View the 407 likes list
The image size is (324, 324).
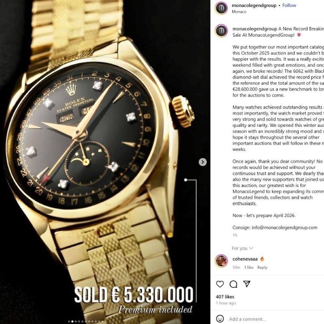(x=225, y=297)
